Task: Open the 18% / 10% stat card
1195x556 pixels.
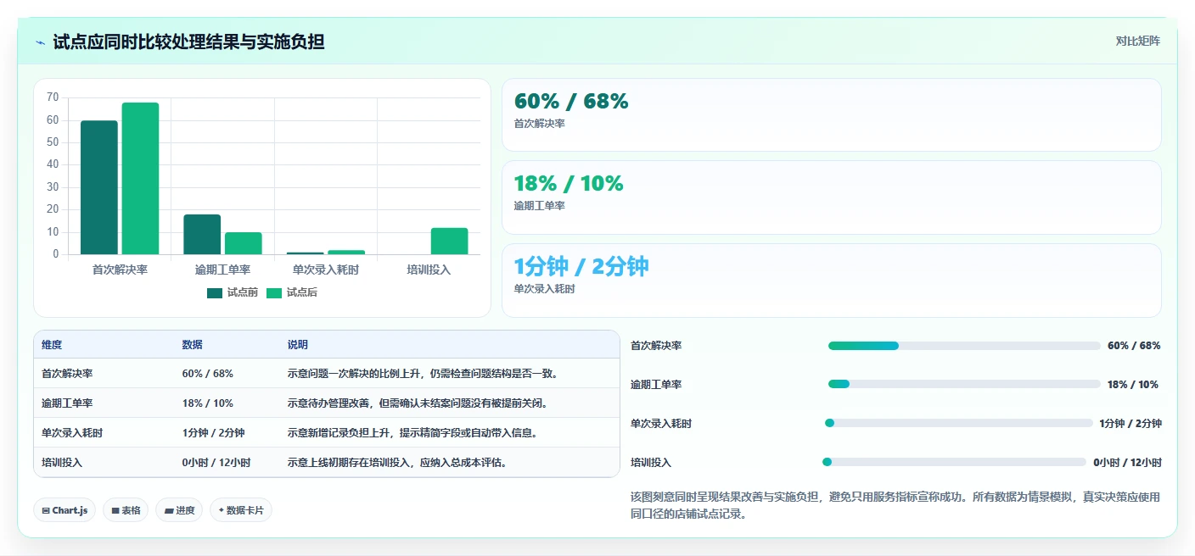Action: pos(832,197)
